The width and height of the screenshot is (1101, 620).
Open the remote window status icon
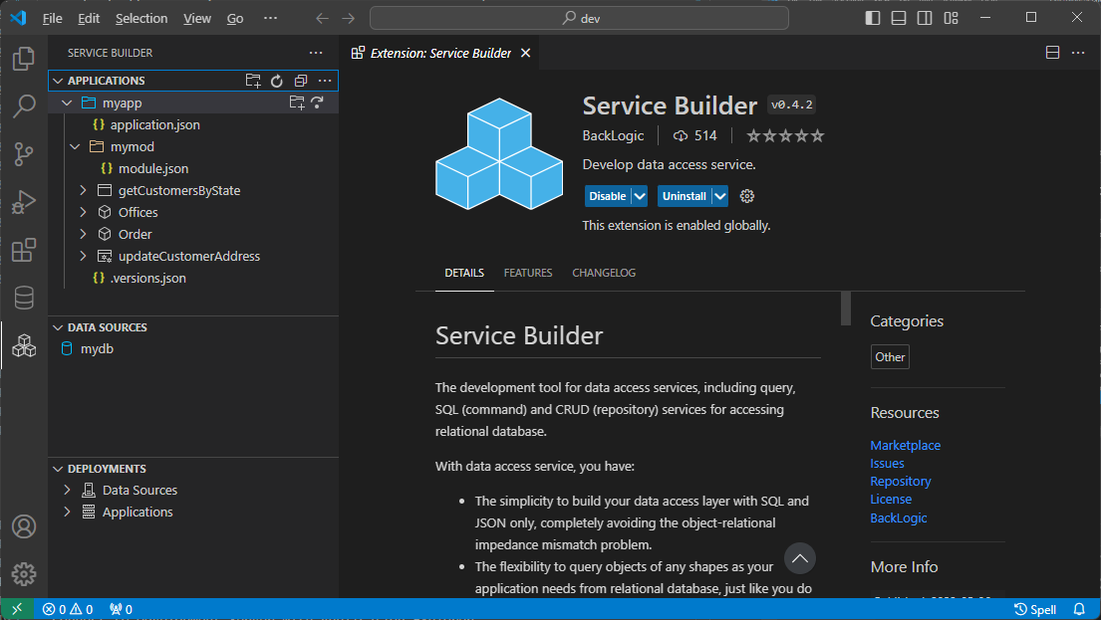(x=18, y=609)
